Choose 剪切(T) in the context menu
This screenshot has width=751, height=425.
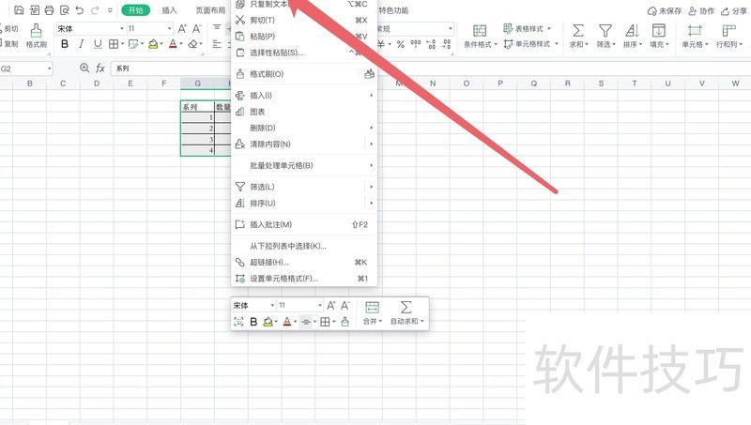tap(304, 20)
